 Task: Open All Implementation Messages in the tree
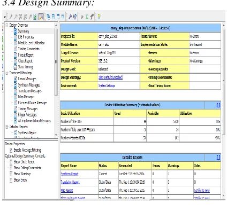34,121
